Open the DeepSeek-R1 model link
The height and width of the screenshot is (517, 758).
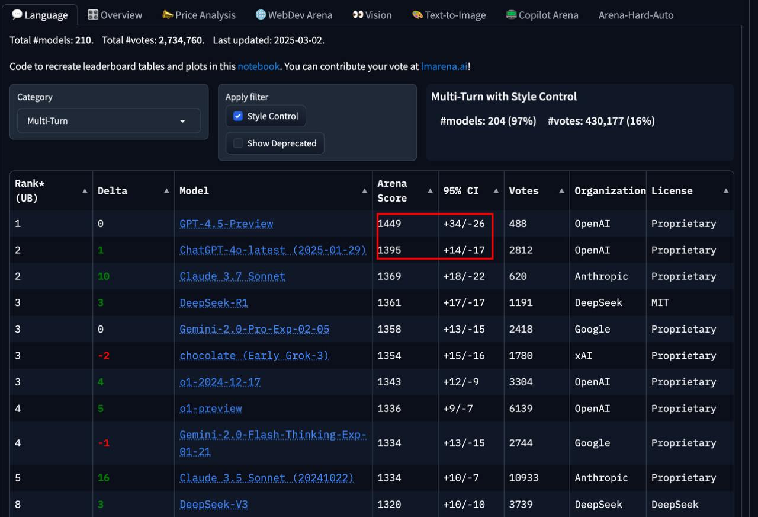(x=214, y=303)
